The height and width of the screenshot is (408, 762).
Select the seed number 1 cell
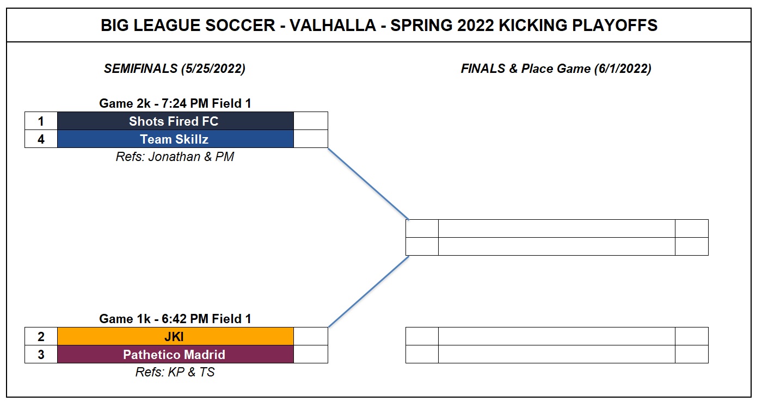click(41, 121)
